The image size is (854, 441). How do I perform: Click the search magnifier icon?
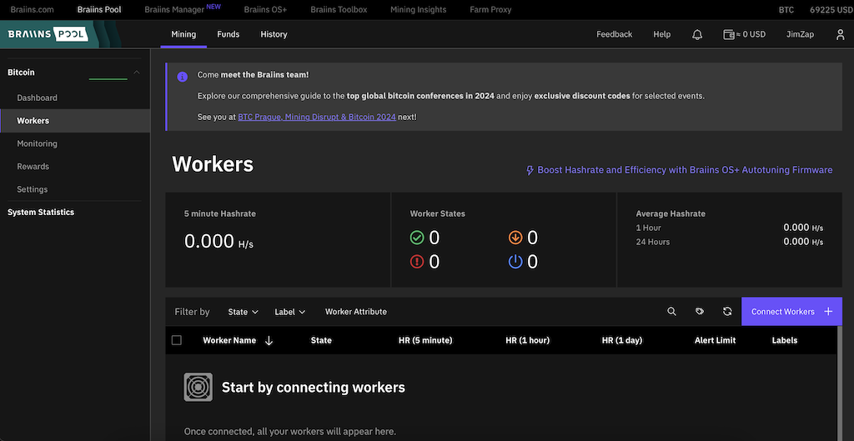point(671,312)
